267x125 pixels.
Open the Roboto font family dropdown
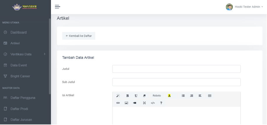[x=157, y=96]
